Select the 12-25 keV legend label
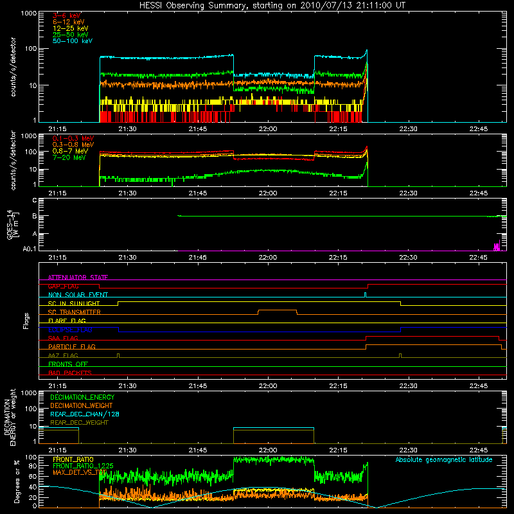The image size is (514, 514). (x=71, y=28)
